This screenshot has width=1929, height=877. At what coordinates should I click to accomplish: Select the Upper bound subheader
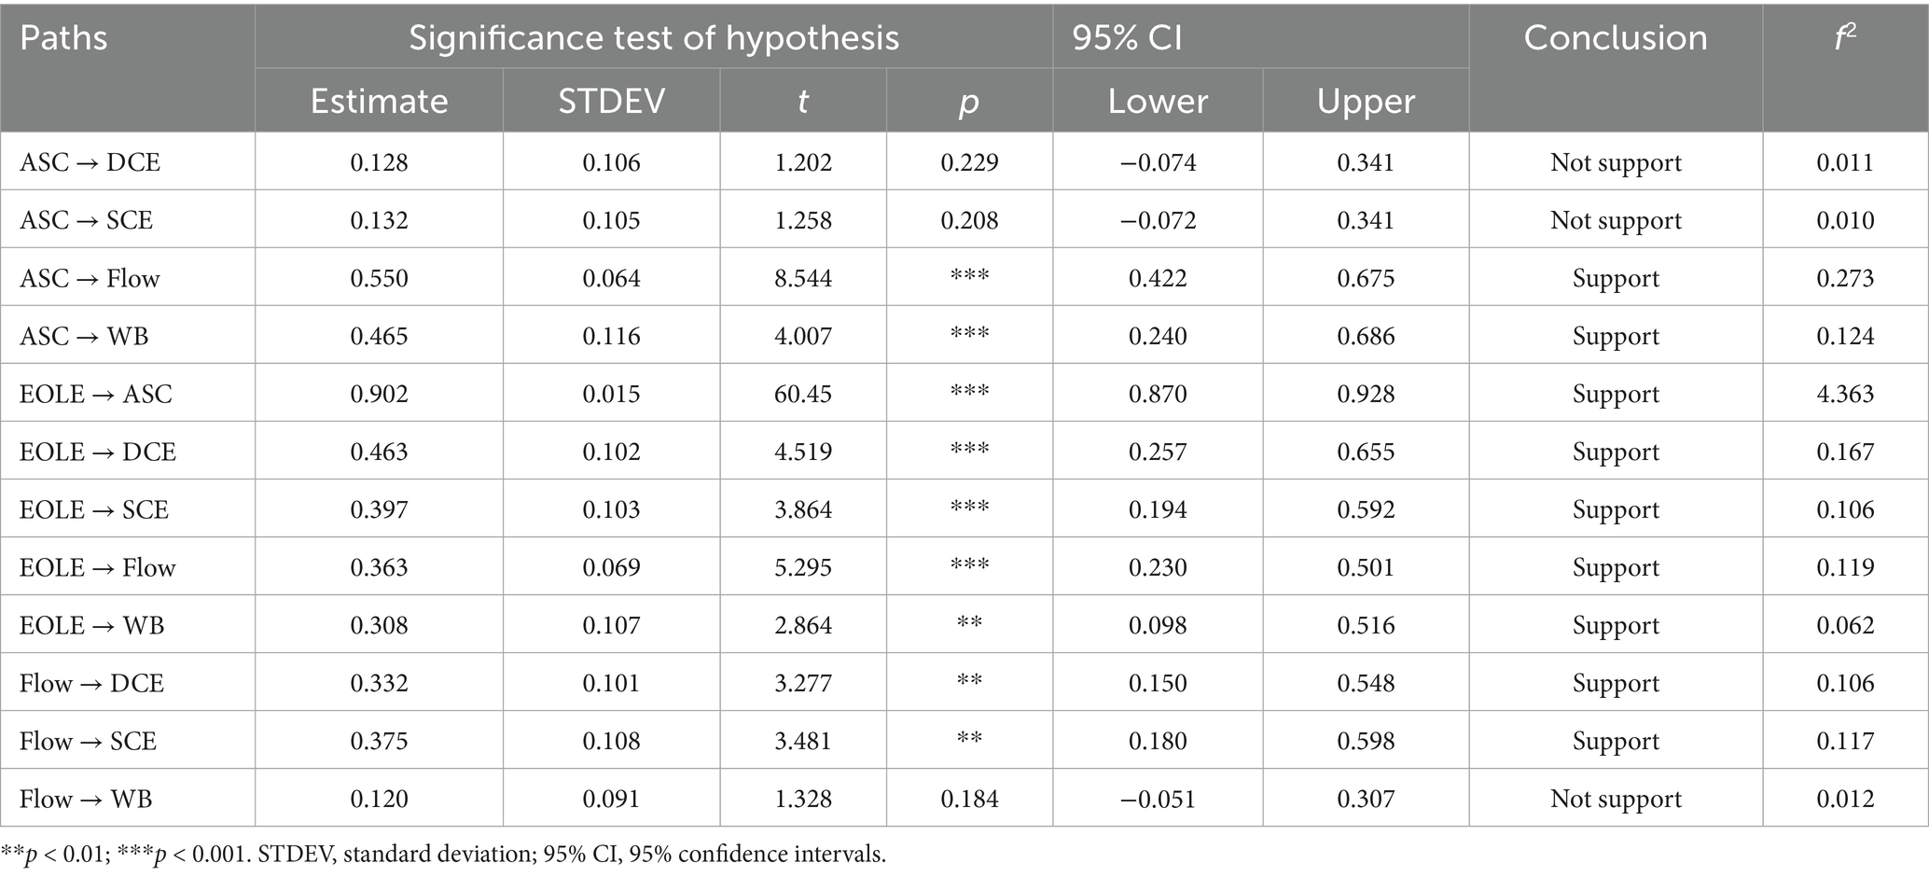tap(1366, 101)
